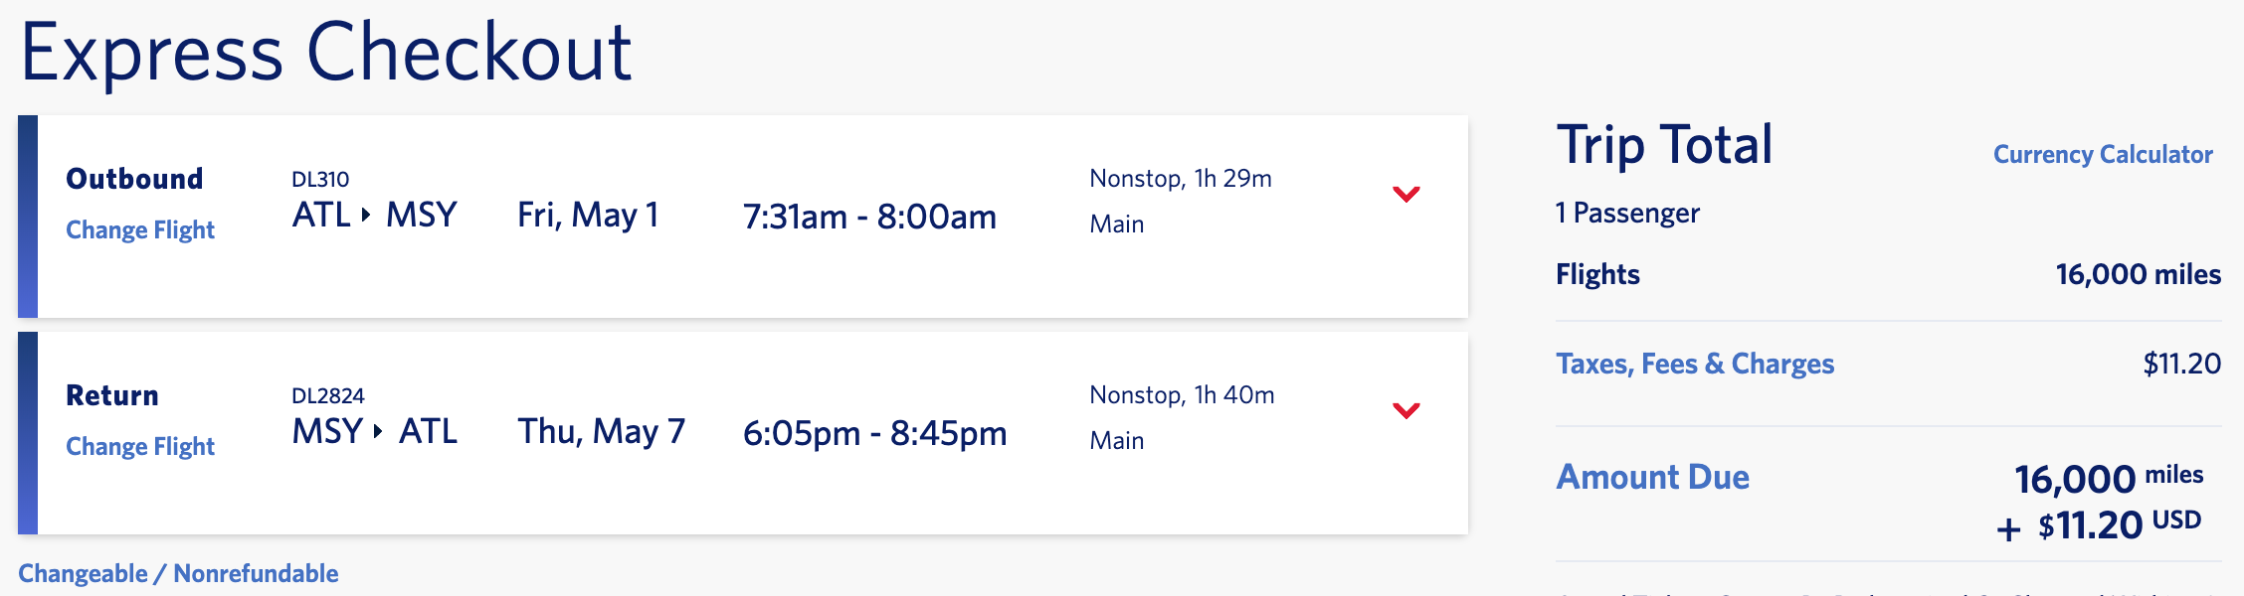This screenshot has height=596, width=2244.
Task: Select flight number DL310
Action: 320,180
